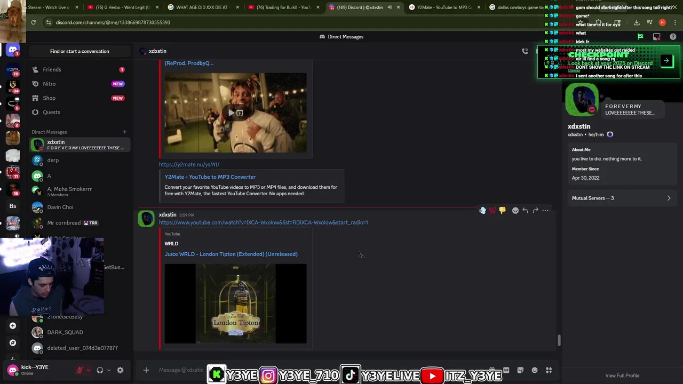Click the chat scrollbar thumb

tap(559, 340)
